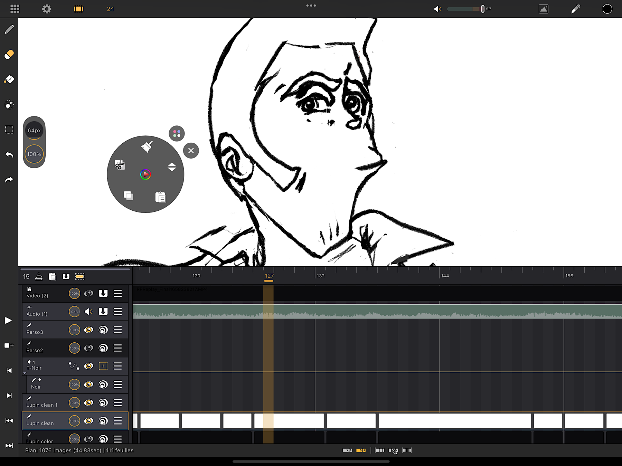Select the lasso fill tool
Screen dimensions: 622x466
click(x=9, y=105)
